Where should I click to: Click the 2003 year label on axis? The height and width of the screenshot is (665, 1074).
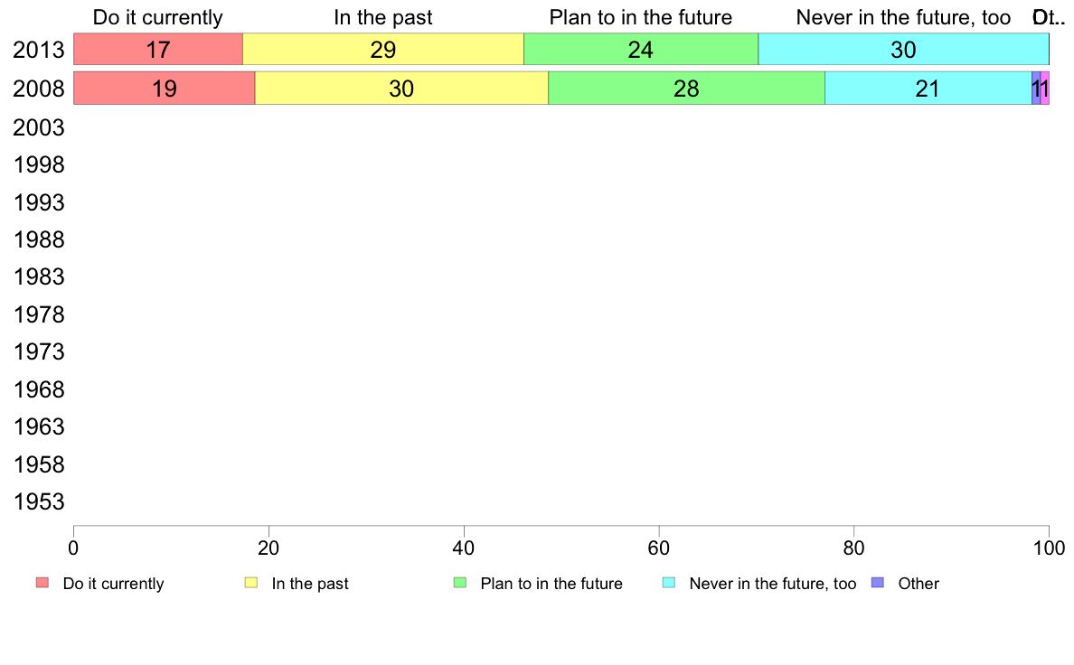39,127
